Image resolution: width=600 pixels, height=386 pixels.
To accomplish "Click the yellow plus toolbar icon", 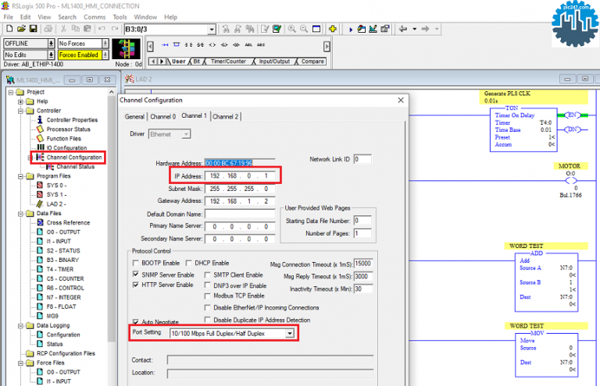I will click(333, 29).
